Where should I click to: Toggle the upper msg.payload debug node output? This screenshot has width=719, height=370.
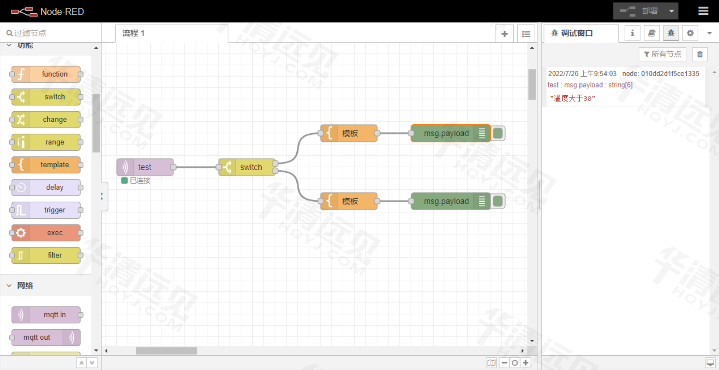(498, 133)
